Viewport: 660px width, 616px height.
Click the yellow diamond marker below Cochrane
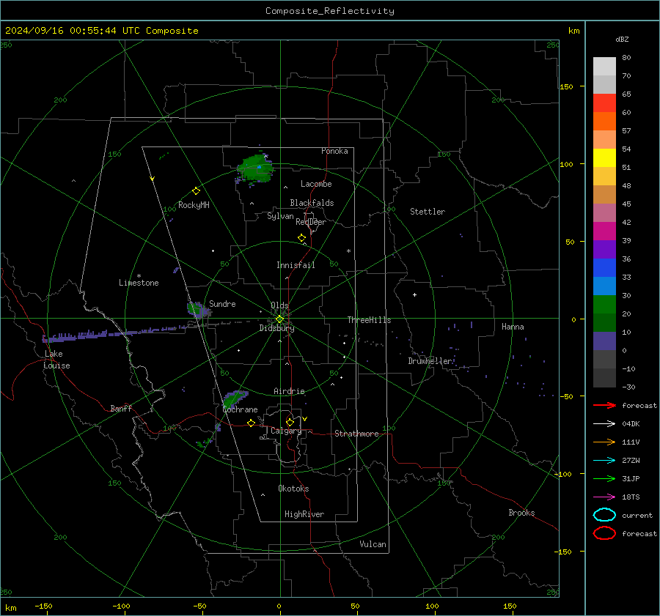pos(252,423)
